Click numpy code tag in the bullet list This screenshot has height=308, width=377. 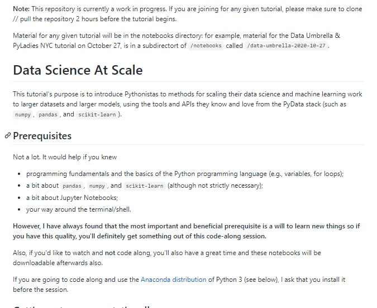(97, 186)
